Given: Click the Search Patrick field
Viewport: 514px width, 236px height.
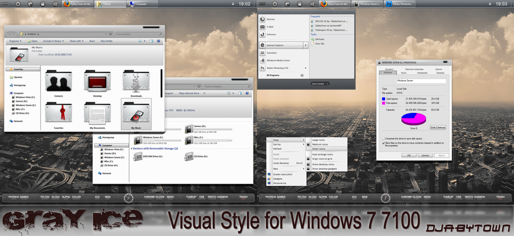Looking at the screenshot, I should [x=138, y=34].
